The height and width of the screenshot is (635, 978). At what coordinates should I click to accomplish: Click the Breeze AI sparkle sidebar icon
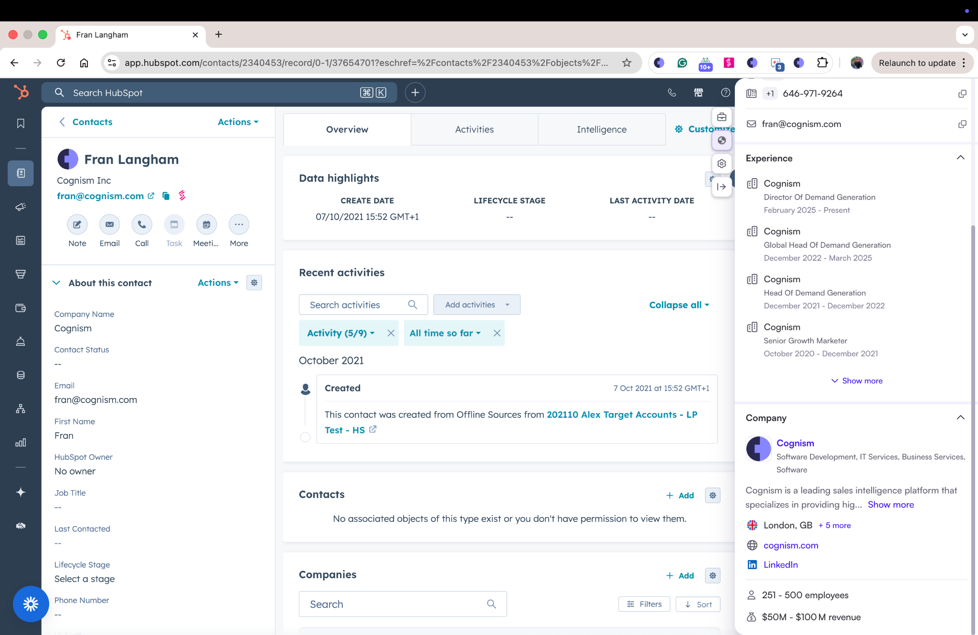click(x=21, y=492)
